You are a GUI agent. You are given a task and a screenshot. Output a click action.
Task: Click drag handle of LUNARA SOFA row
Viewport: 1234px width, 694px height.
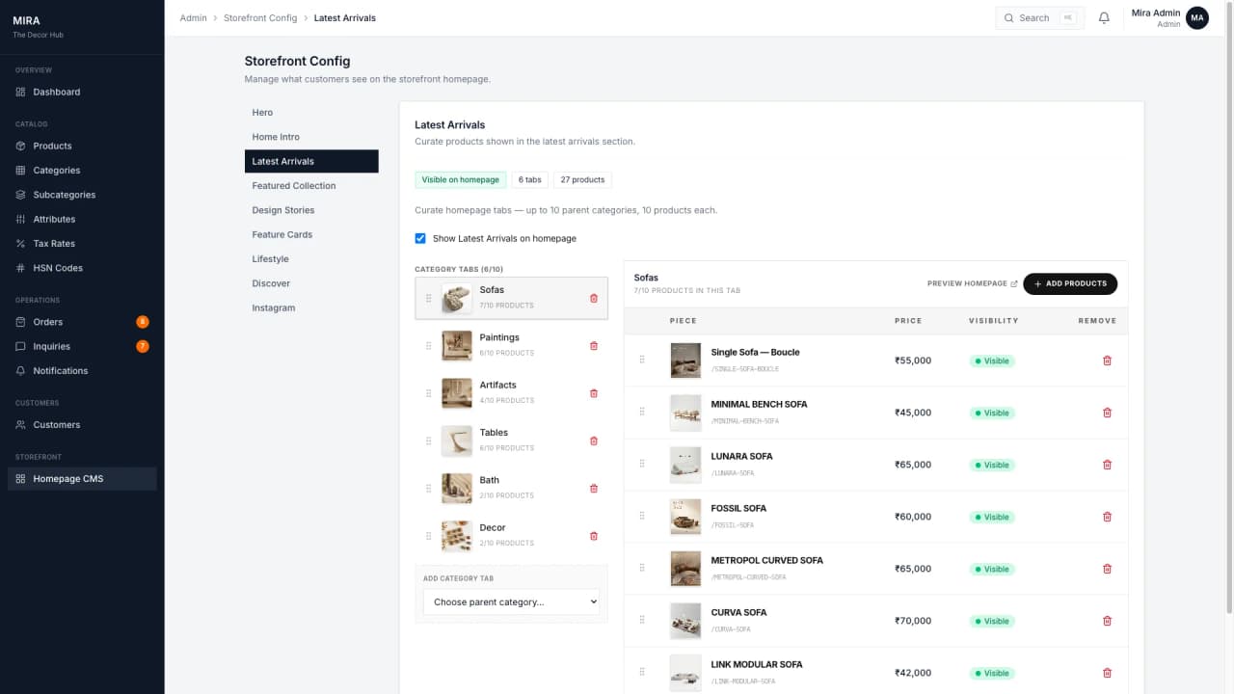click(x=642, y=464)
